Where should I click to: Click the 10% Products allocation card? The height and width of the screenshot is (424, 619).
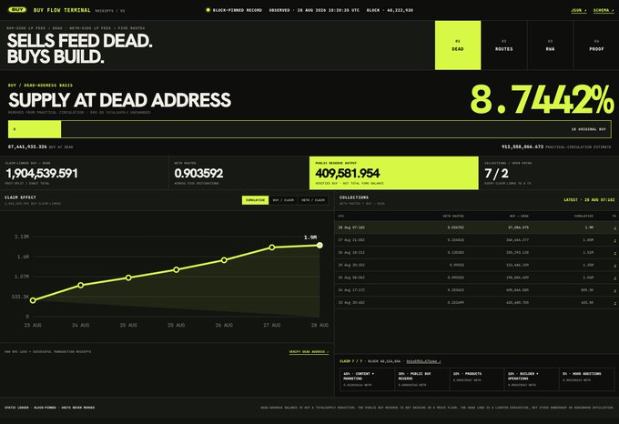[477, 379]
